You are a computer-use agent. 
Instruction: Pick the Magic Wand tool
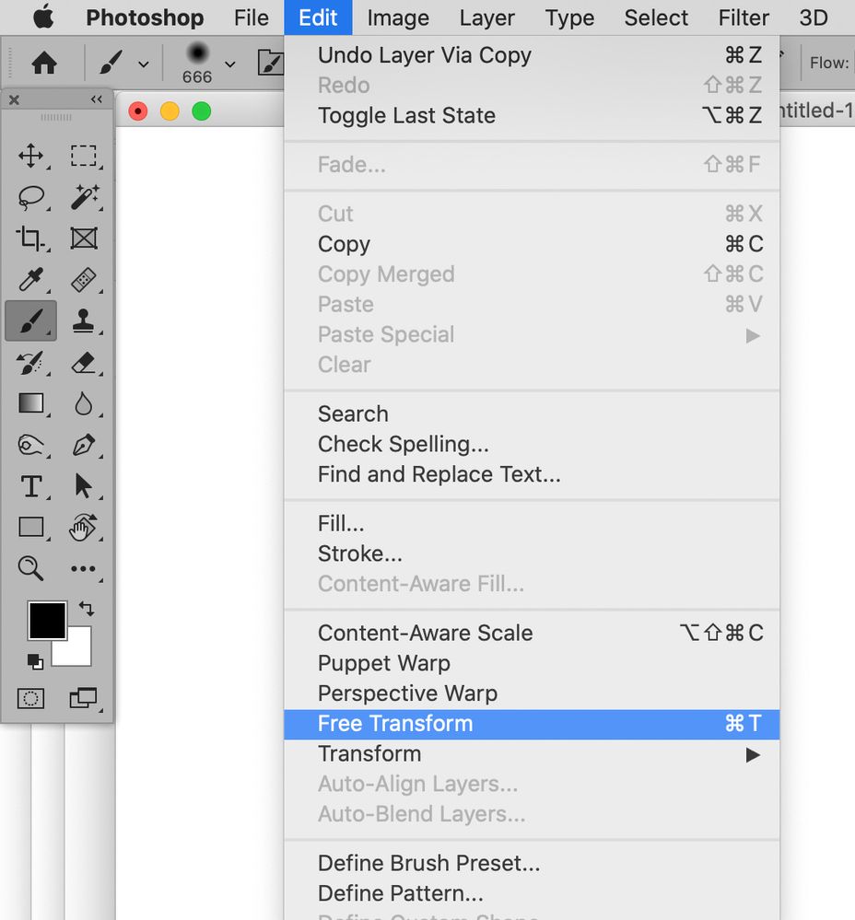(x=84, y=197)
